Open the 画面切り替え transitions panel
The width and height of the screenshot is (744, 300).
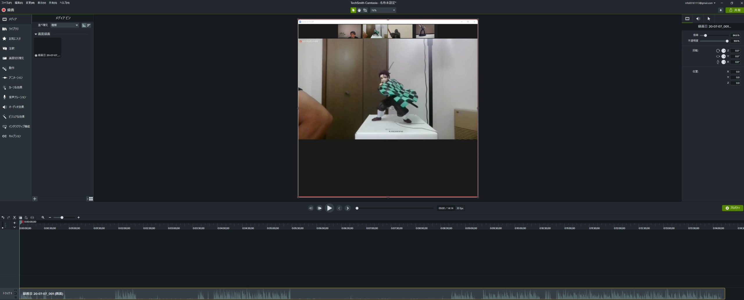(16, 58)
